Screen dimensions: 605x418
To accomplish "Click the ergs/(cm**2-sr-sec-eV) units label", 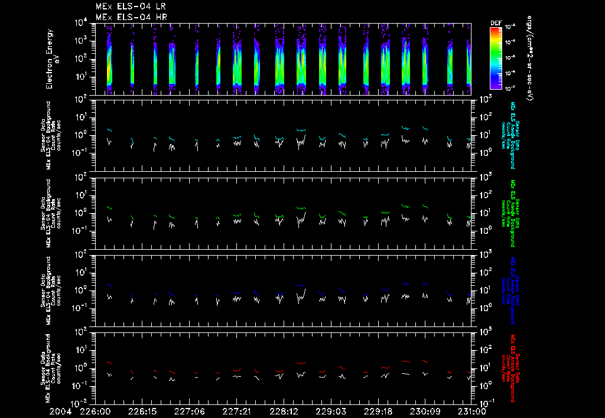I will (x=530, y=58).
